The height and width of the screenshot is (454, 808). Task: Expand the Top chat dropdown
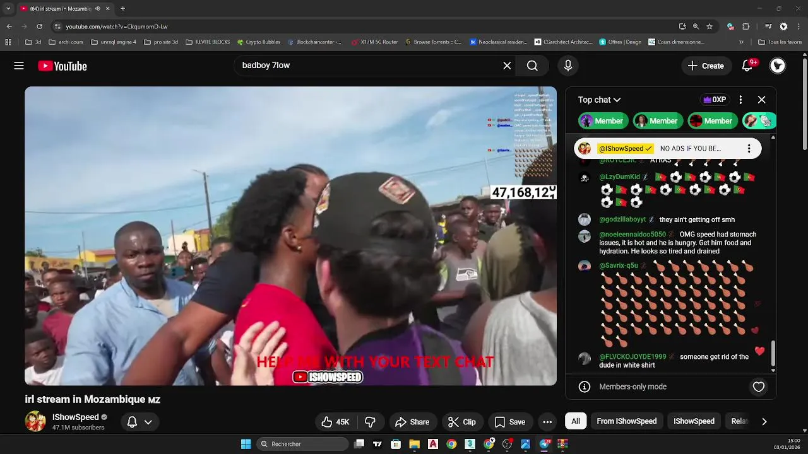click(600, 100)
